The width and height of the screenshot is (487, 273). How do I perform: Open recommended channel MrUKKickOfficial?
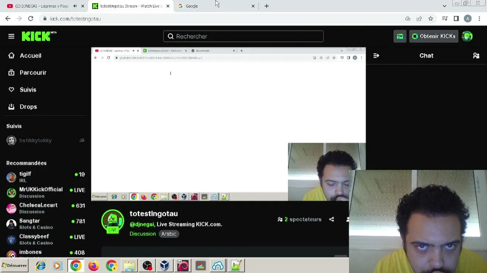click(46, 193)
